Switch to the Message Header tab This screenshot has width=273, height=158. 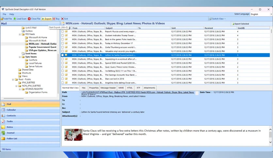(x=108, y=88)
